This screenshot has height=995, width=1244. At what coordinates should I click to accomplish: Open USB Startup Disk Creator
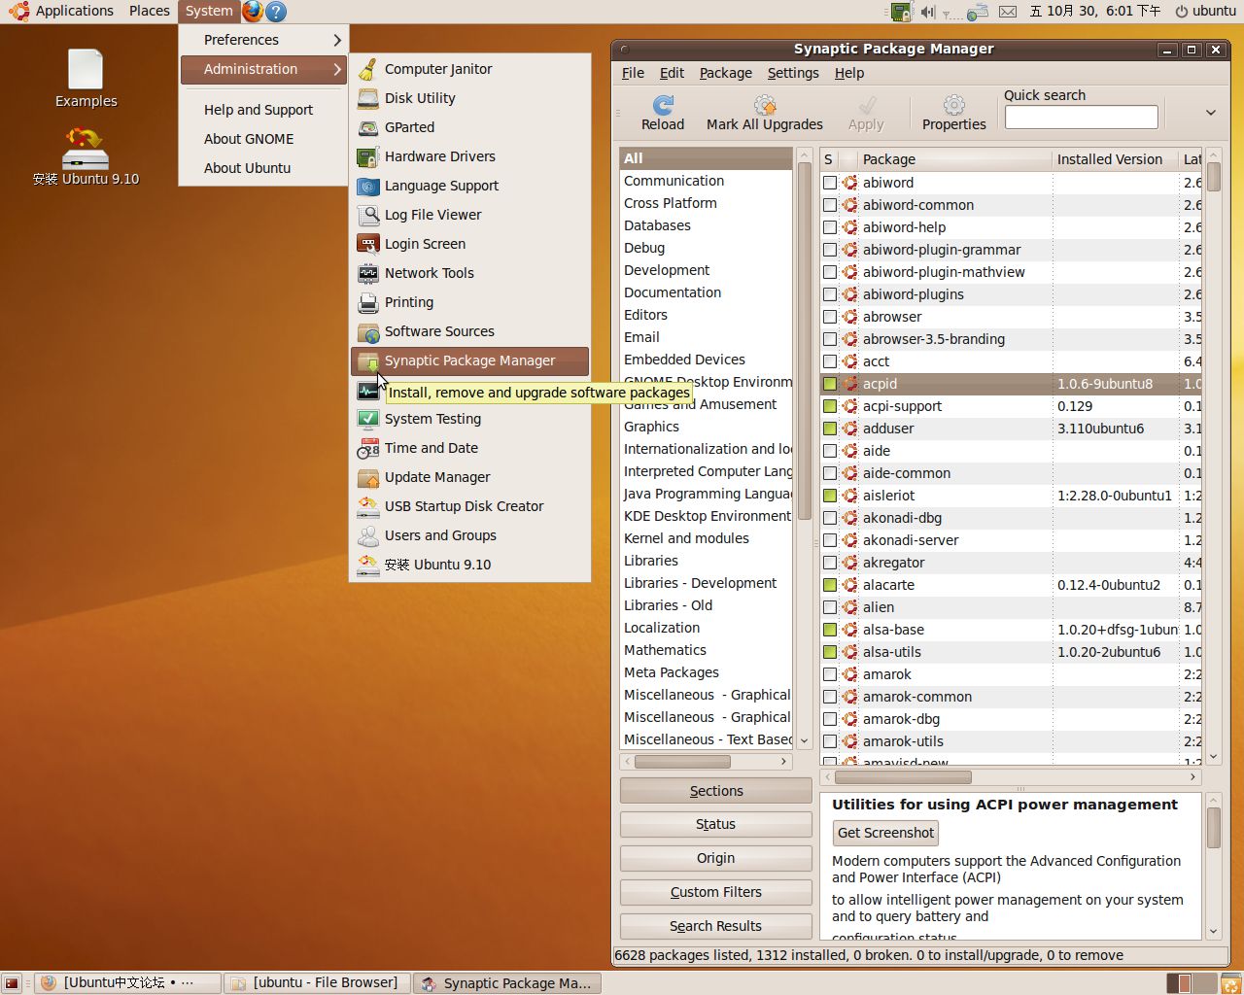[469, 506]
